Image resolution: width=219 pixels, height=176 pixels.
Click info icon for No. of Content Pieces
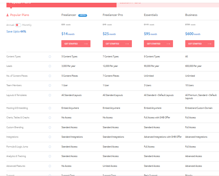pos(50,76)
